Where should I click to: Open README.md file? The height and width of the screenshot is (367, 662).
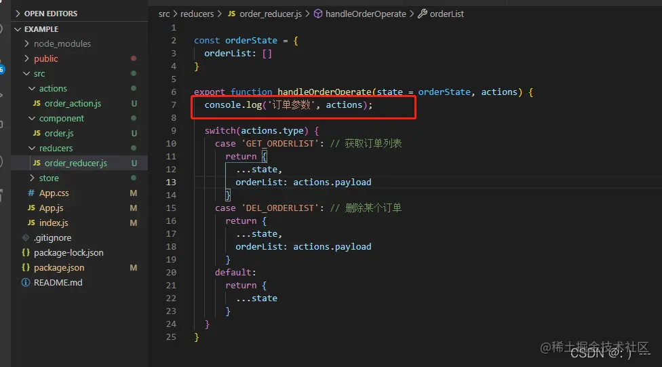click(58, 282)
